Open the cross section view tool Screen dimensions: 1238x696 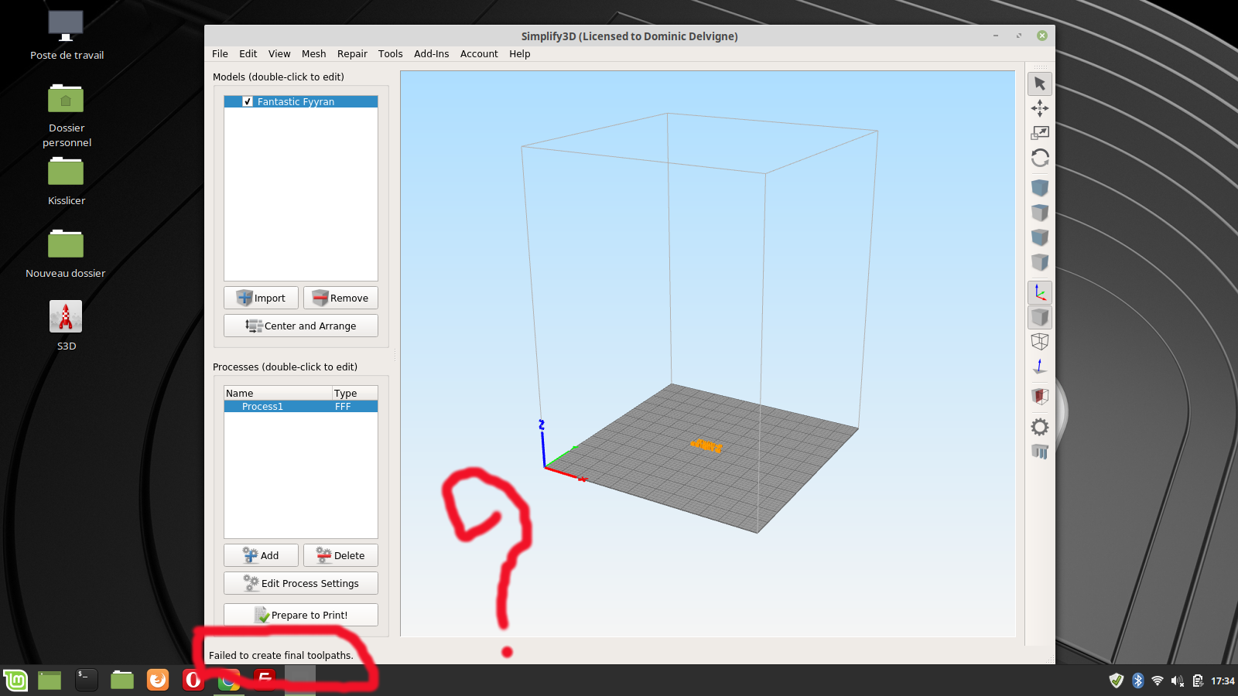coord(1040,397)
